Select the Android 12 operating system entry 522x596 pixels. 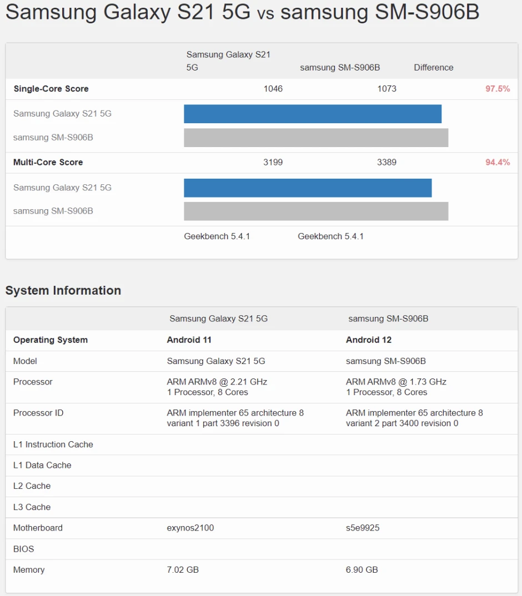pyautogui.click(x=368, y=340)
